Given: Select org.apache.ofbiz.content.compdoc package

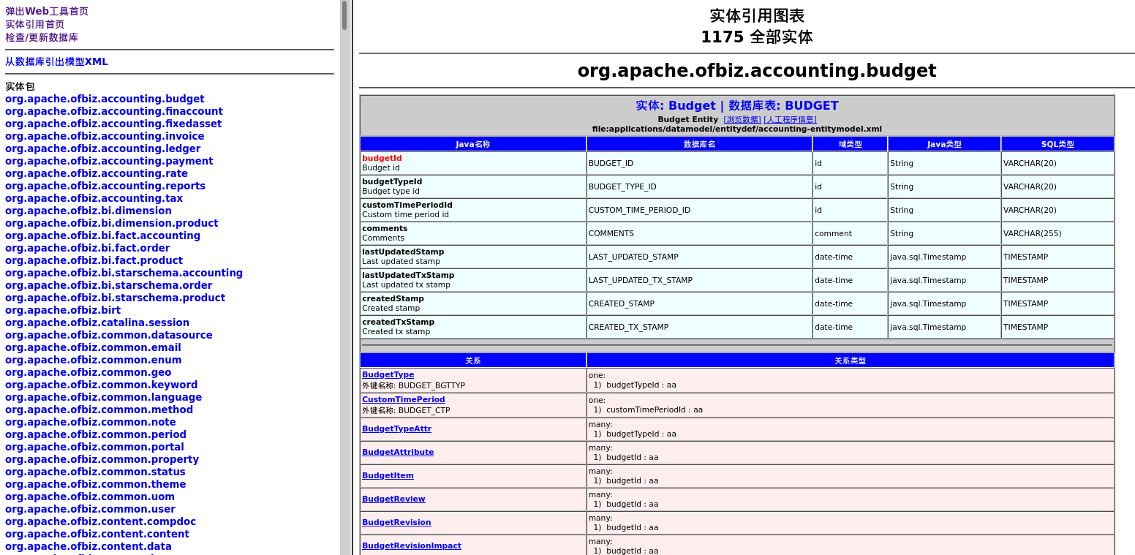Looking at the screenshot, I should (x=100, y=521).
